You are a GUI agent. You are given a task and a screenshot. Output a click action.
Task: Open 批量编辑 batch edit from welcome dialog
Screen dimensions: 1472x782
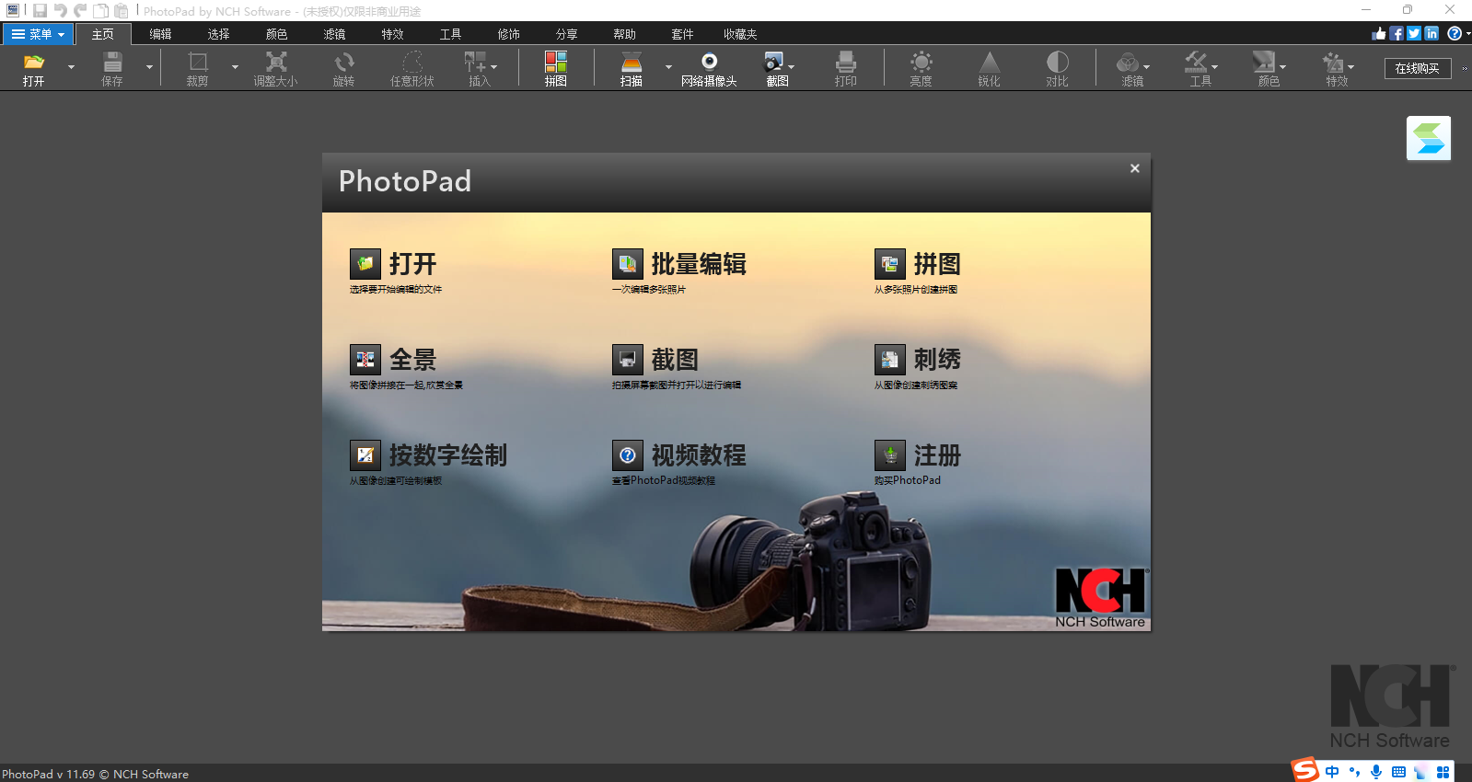tap(698, 265)
